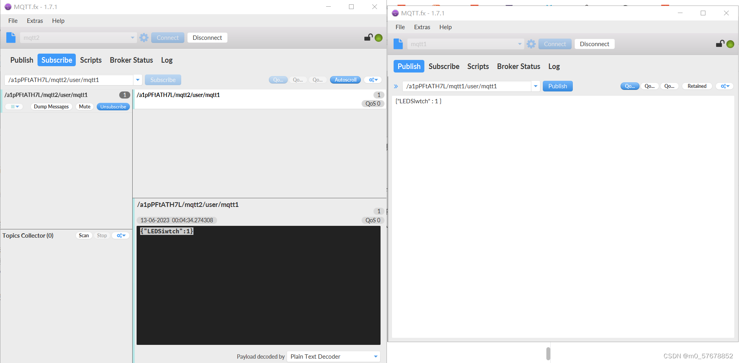Switch to Scripts tab in mqtt1 window
Viewport: 739px width, 363px height.
pos(478,67)
